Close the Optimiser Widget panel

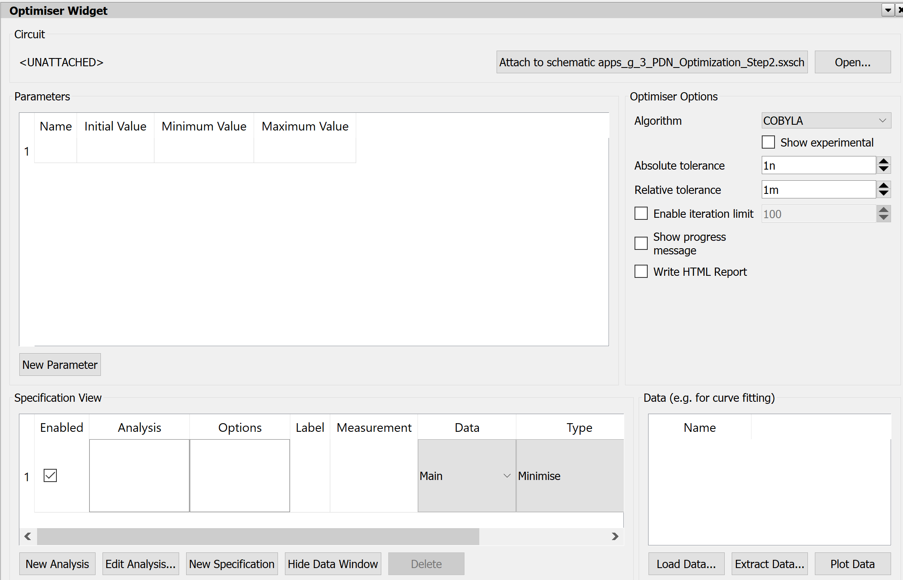pyautogui.click(x=900, y=10)
